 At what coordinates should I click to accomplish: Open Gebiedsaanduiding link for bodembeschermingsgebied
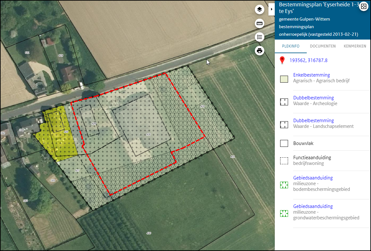click(313, 178)
